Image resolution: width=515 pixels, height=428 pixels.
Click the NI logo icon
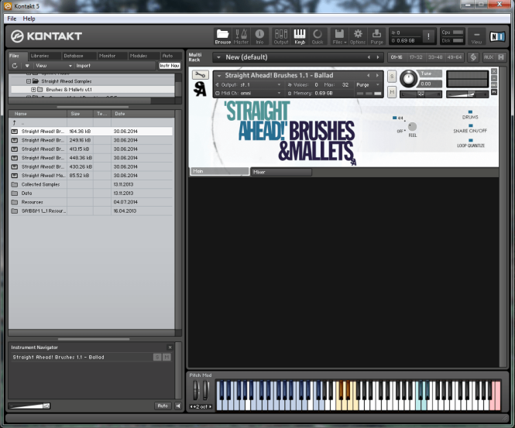click(498, 36)
